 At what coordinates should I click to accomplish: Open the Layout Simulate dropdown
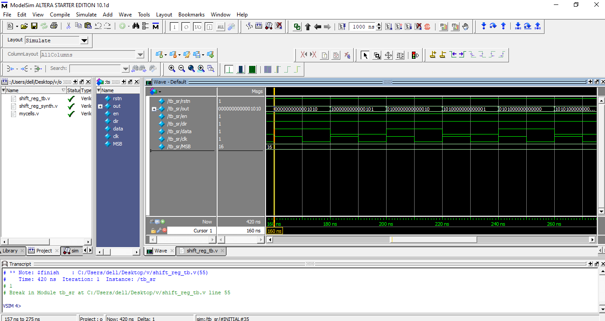84,41
